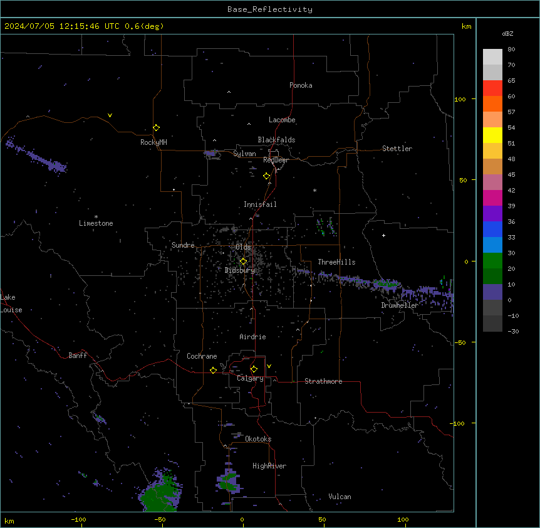This screenshot has width=540, height=528.
Task: Click the Innisfail city label
Action: click(x=260, y=204)
